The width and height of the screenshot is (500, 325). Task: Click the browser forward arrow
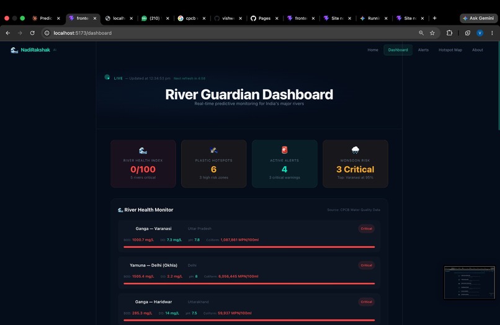pos(20,33)
